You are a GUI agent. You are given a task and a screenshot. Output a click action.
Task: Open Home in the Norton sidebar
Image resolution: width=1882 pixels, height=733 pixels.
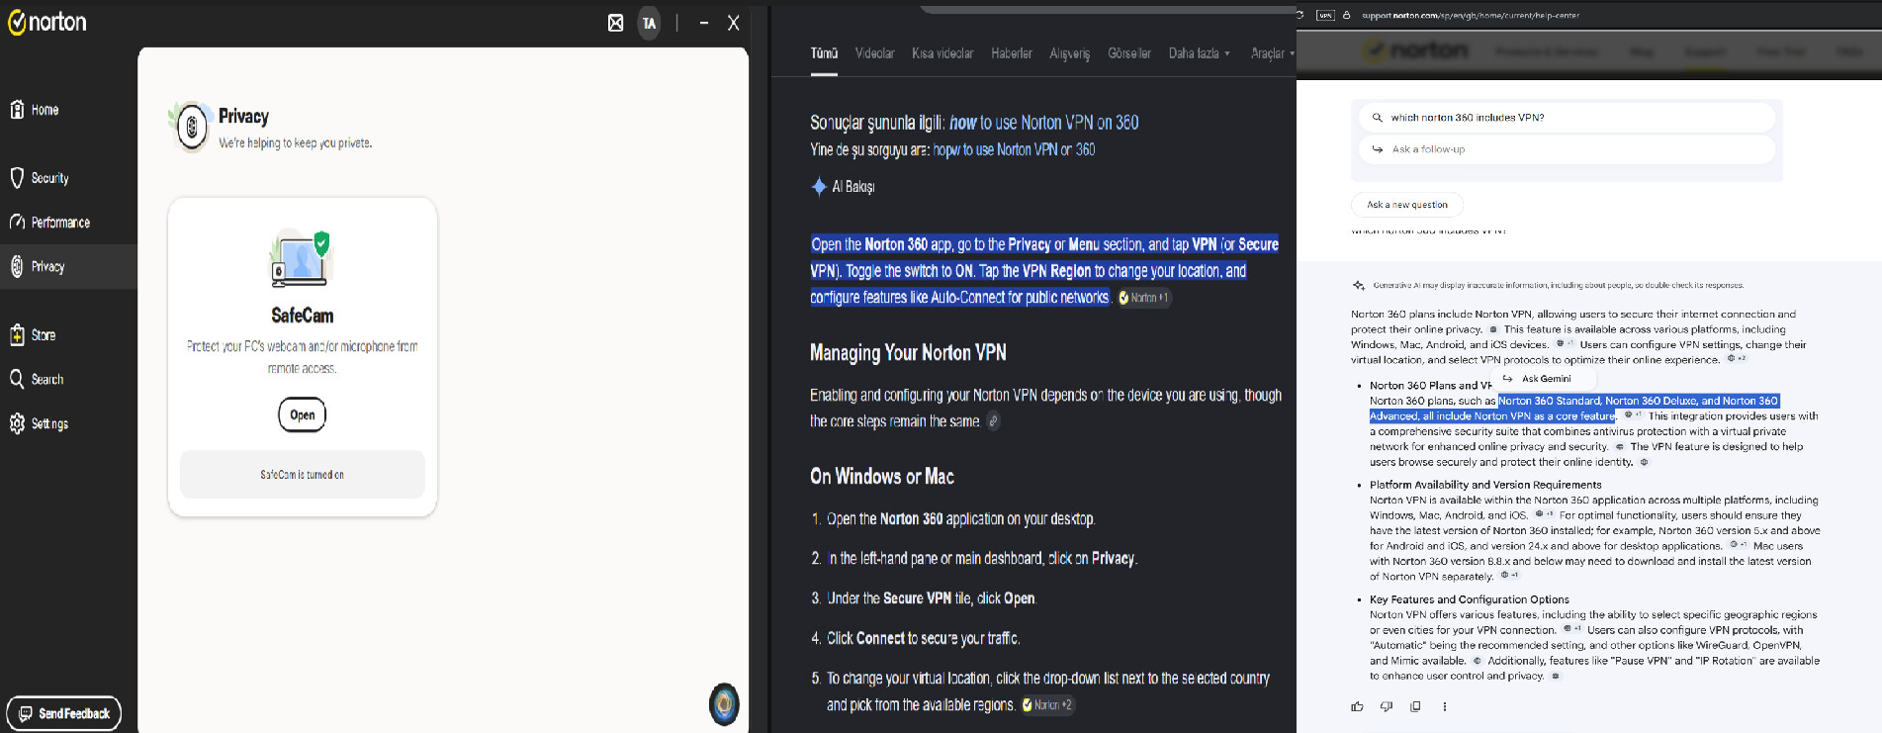click(x=36, y=110)
